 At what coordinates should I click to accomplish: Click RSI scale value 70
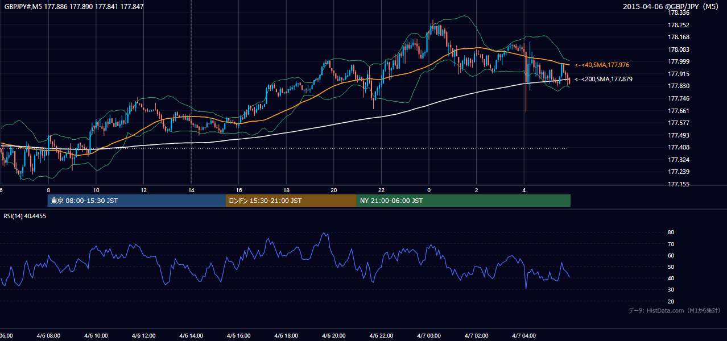coord(671,244)
